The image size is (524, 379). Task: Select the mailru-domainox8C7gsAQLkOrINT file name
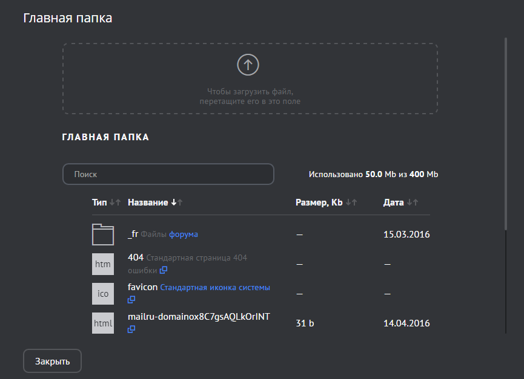tap(199, 317)
